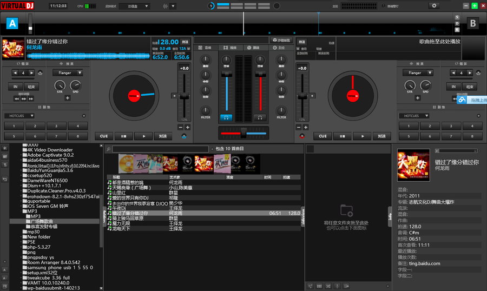Increase loop length on deck A
487x291 pixels.
click(x=31, y=72)
